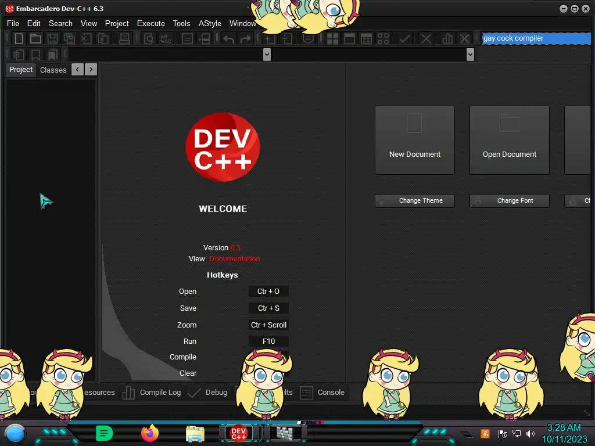This screenshot has width=595, height=446.
Task: Switch to the Project sidebar tab
Action: click(21, 70)
